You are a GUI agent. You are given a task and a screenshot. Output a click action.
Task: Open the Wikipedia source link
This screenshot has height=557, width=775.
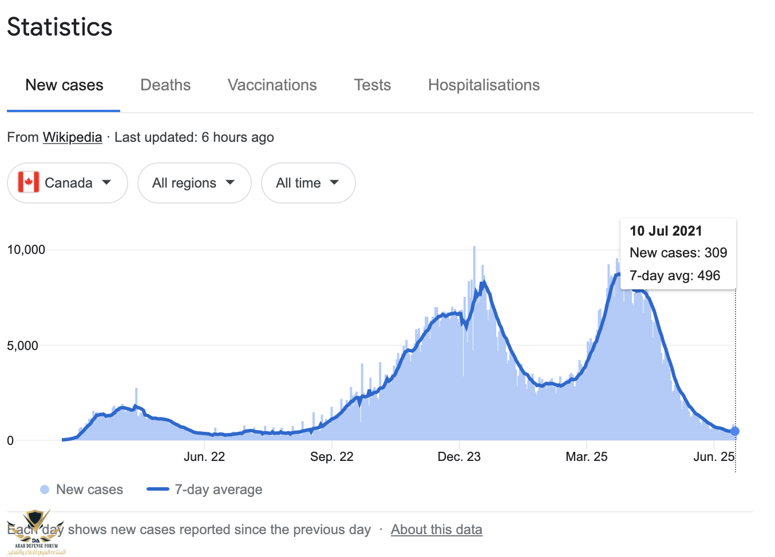click(72, 137)
